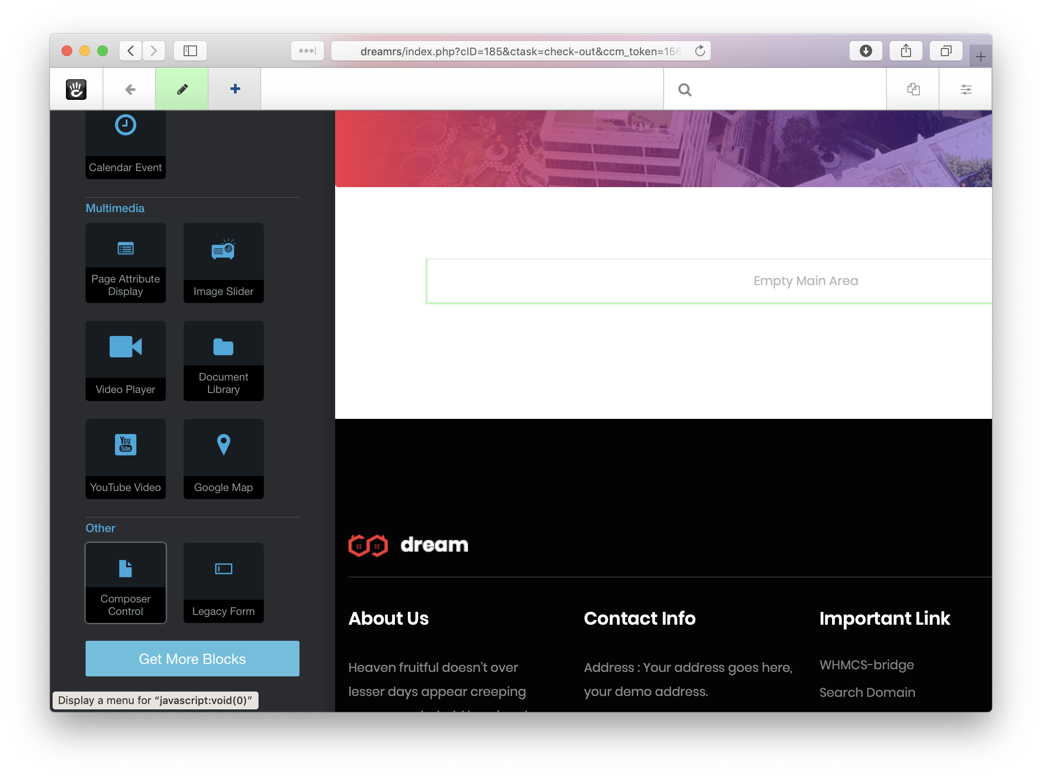Open the WHMCS-bridge footer link
1042x778 pixels.
pos(866,664)
